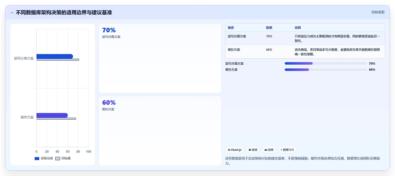Toggle the 实际完成 legend item
395x176 pixels.
(44, 158)
